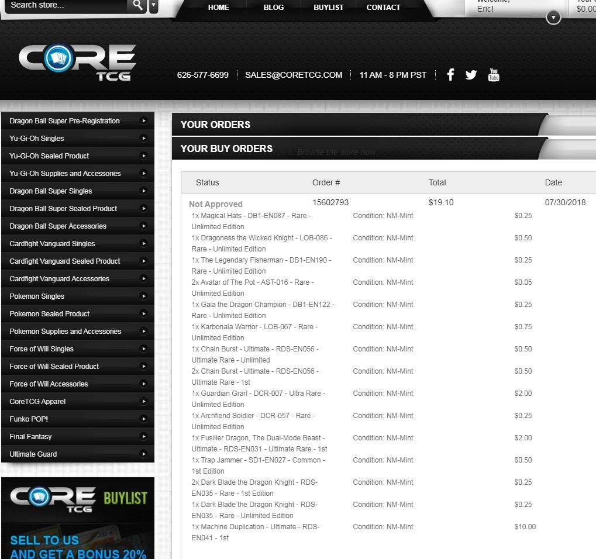The width and height of the screenshot is (596, 559).
Task: Click the order date 07/30/2018
Action: (x=565, y=202)
